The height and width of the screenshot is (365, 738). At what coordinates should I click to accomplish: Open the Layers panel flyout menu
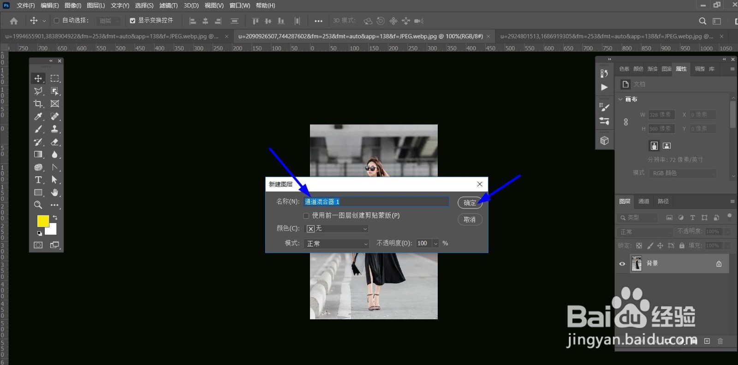coord(732,201)
